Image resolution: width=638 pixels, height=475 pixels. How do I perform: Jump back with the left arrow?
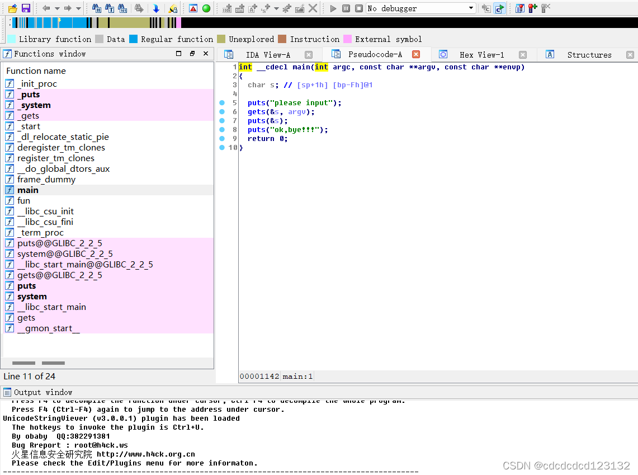pos(46,8)
